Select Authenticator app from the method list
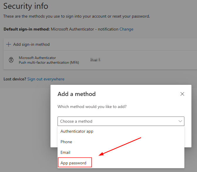 pos(77,131)
